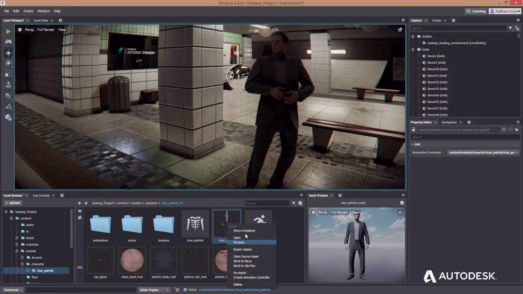Viewport: 523px width, 294px height.
Task: Click the info icon in status bar
Action: (x=185, y=290)
